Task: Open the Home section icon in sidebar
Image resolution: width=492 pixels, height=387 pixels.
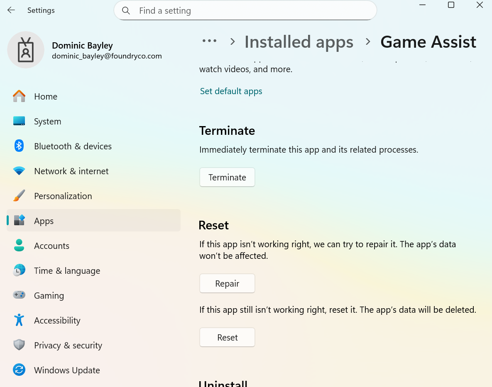Action: pos(19,96)
